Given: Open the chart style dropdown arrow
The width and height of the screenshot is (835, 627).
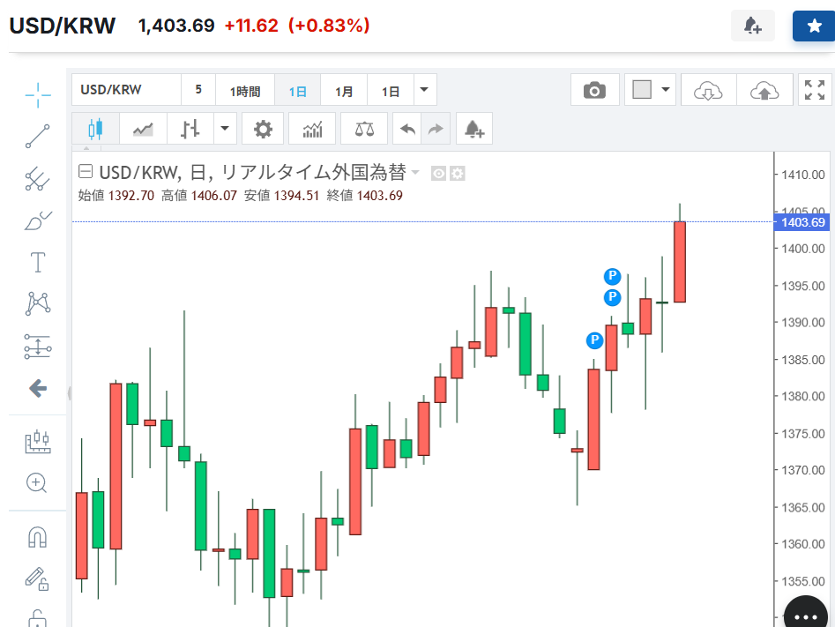Looking at the screenshot, I should [x=225, y=129].
